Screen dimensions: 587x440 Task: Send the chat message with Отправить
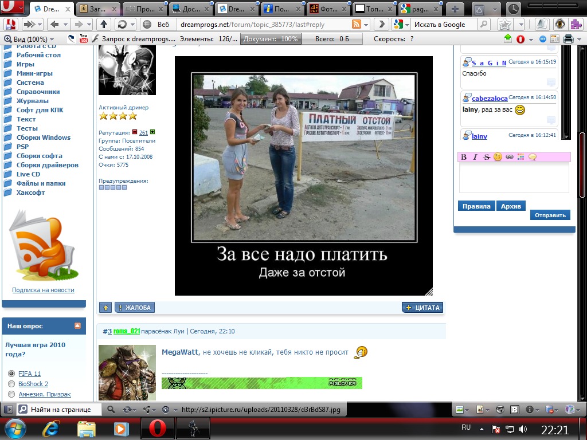(x=550, y=215)
